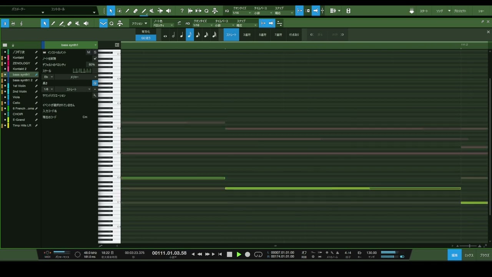
Task: Toggle the blue Q length quantize button
Action: [95, 83]
